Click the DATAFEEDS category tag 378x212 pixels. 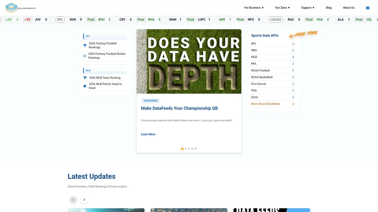(151, 101)
